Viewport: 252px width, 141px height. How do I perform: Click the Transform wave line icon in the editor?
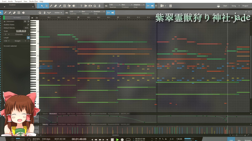click(49, 13)
